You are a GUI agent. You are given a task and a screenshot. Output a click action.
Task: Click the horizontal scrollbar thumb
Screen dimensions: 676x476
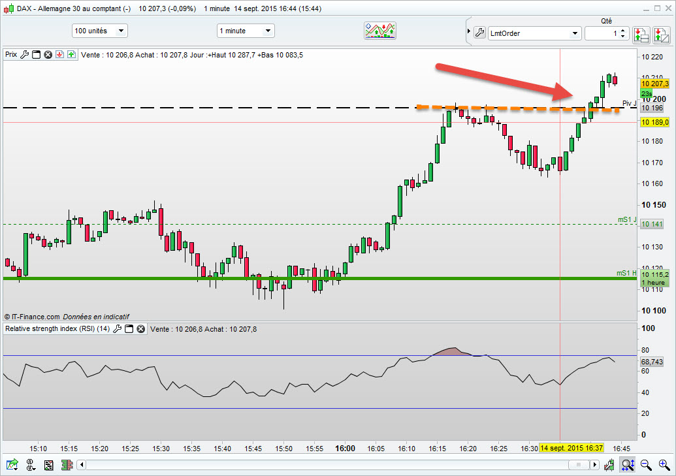tap(579, 465)
